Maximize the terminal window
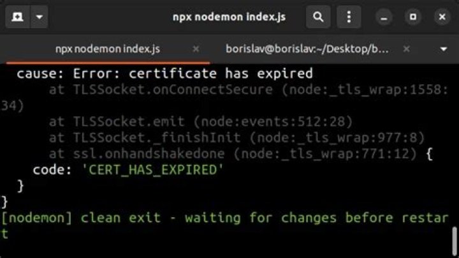 tap(413, 17)
